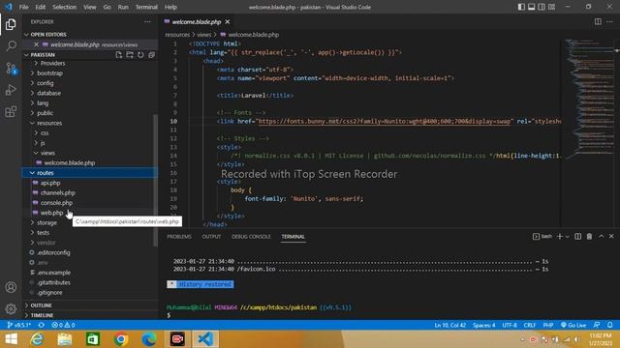The image size is (620, 348).
Task: Close the welcome.blade.php editor tab
Action: tap(228, 21)
